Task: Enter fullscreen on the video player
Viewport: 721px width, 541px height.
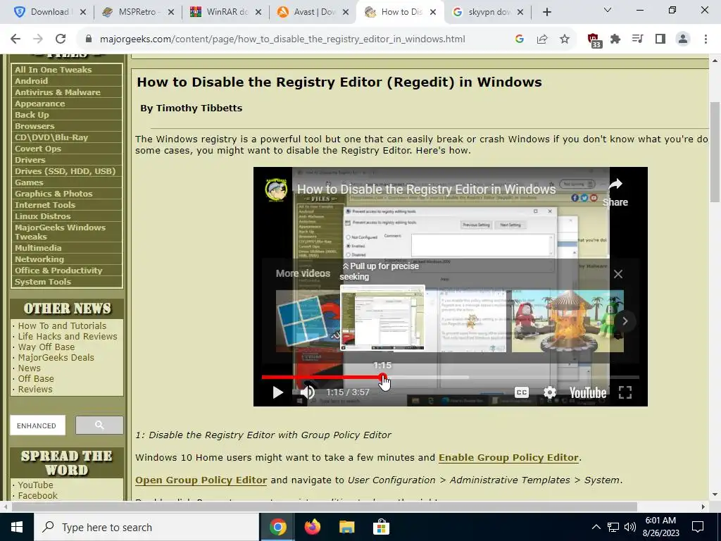Action: click(x=625, y=392)
